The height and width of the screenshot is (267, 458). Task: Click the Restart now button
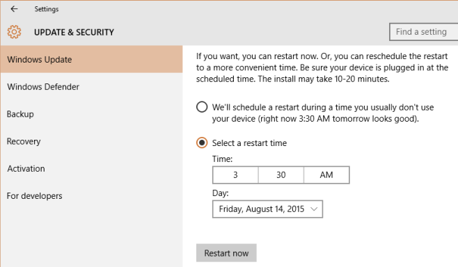[x=226, y=253]
